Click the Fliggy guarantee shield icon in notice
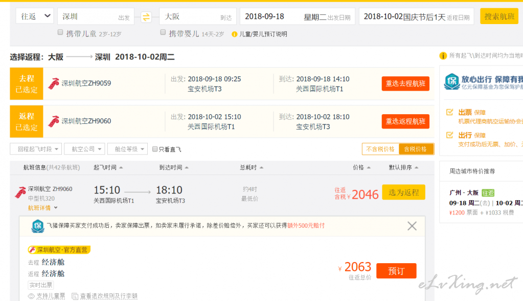Image resolution: width=523 pixels, height=301 pixels. click(x=38, y=226)
